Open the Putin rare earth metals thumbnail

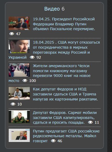coord(19,135)
